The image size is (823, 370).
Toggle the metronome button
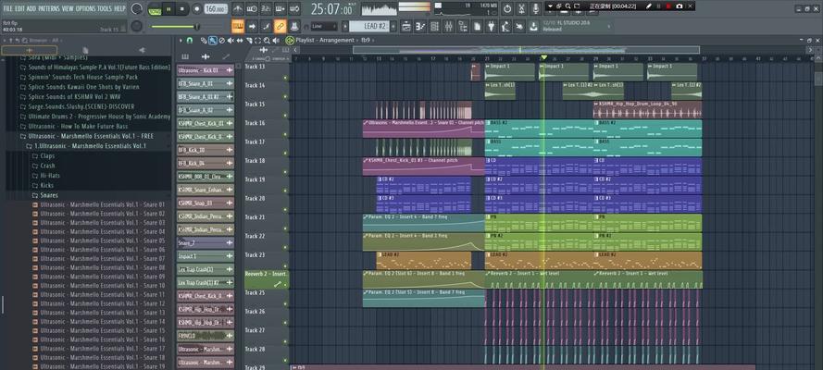[238, 9]
